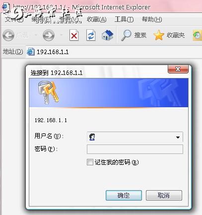Open the 工具(T) menu
The height and width of the screenshot is (215, 202).
click(x=124, y=19)
